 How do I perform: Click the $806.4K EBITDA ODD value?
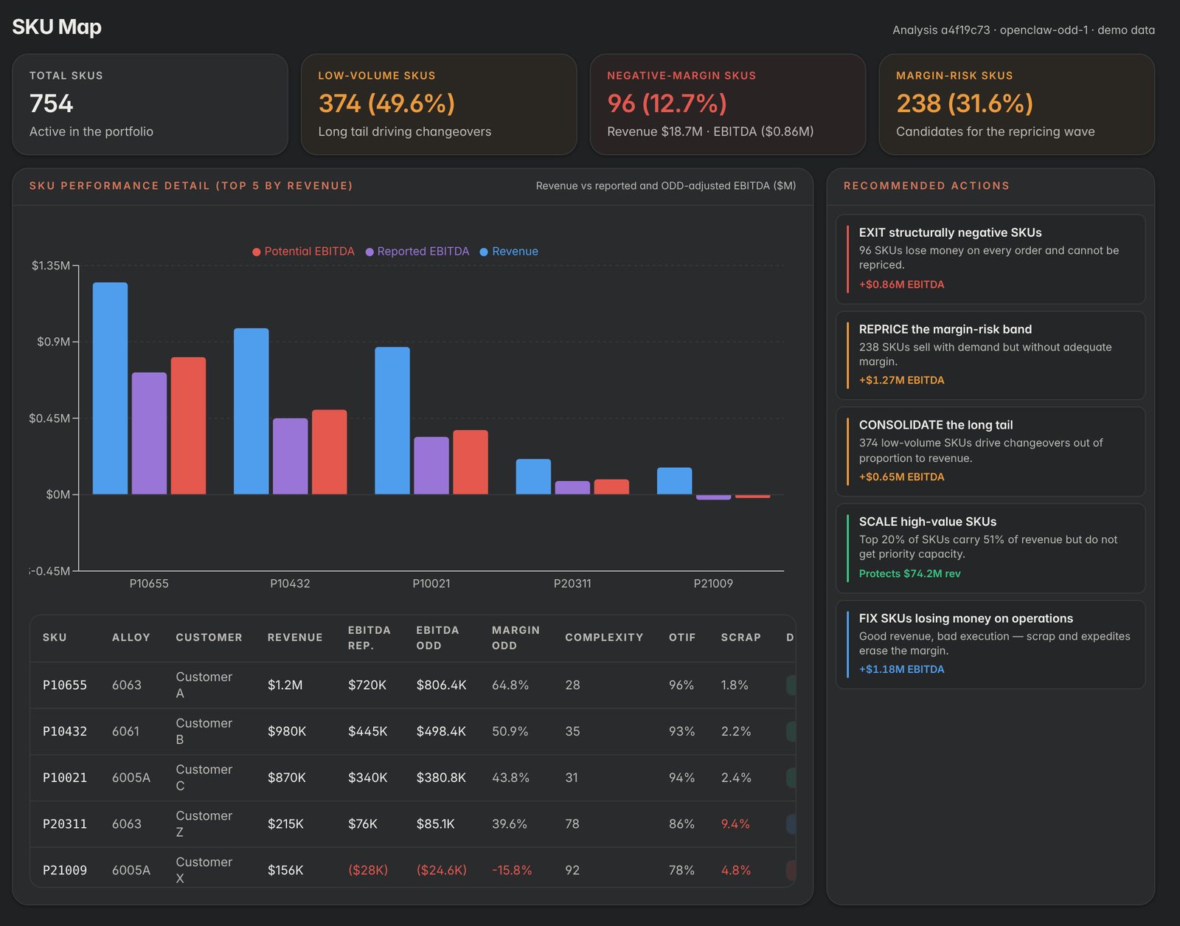pos(441,685)
